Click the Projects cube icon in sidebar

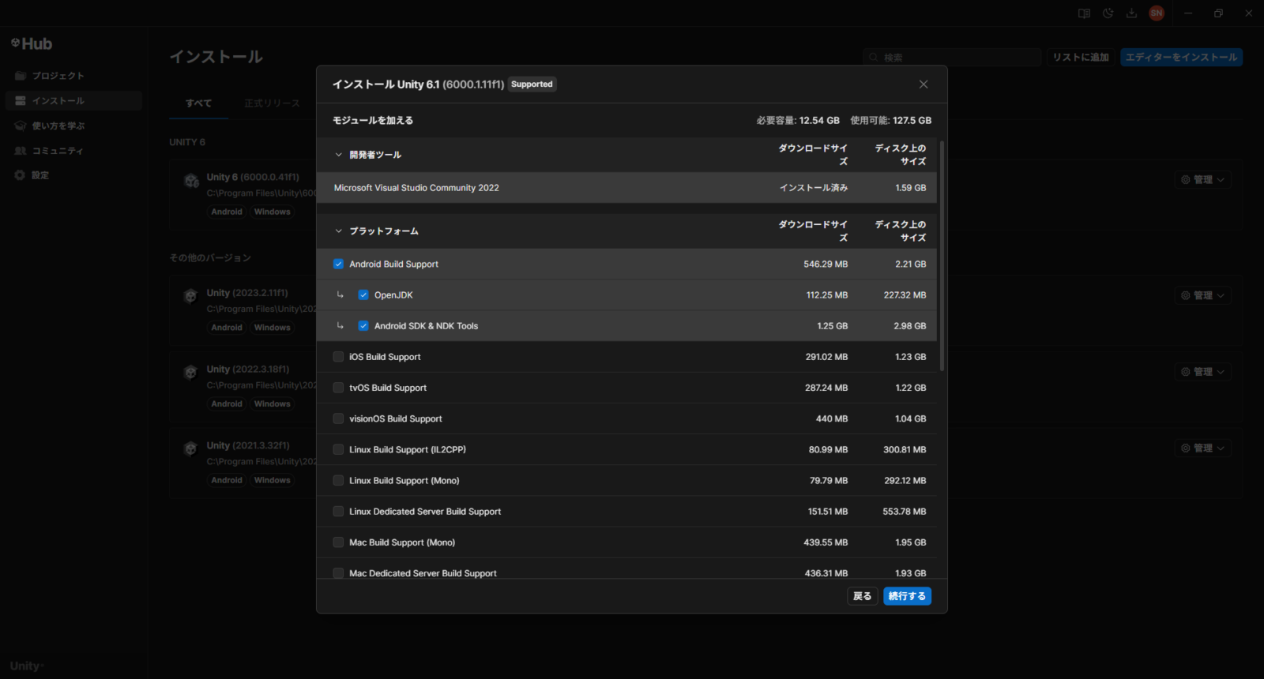point(21,76)
